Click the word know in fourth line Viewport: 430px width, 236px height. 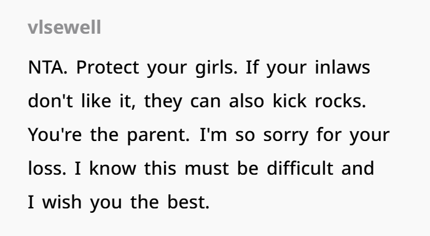pos(112,168)
